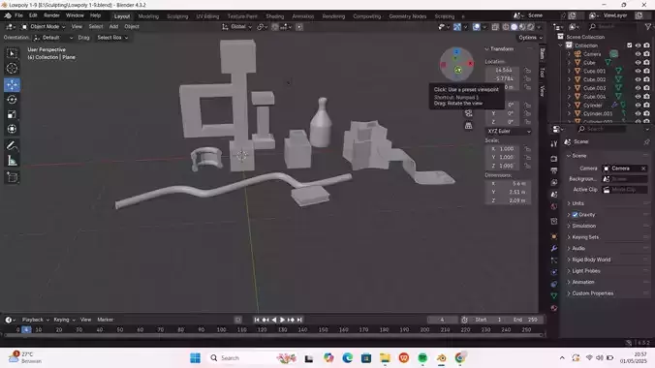Expand the Rigid Body World panel

click(x=591, y=260)
